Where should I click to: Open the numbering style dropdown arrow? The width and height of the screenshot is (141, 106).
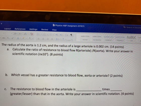click(x=47, y=34)
